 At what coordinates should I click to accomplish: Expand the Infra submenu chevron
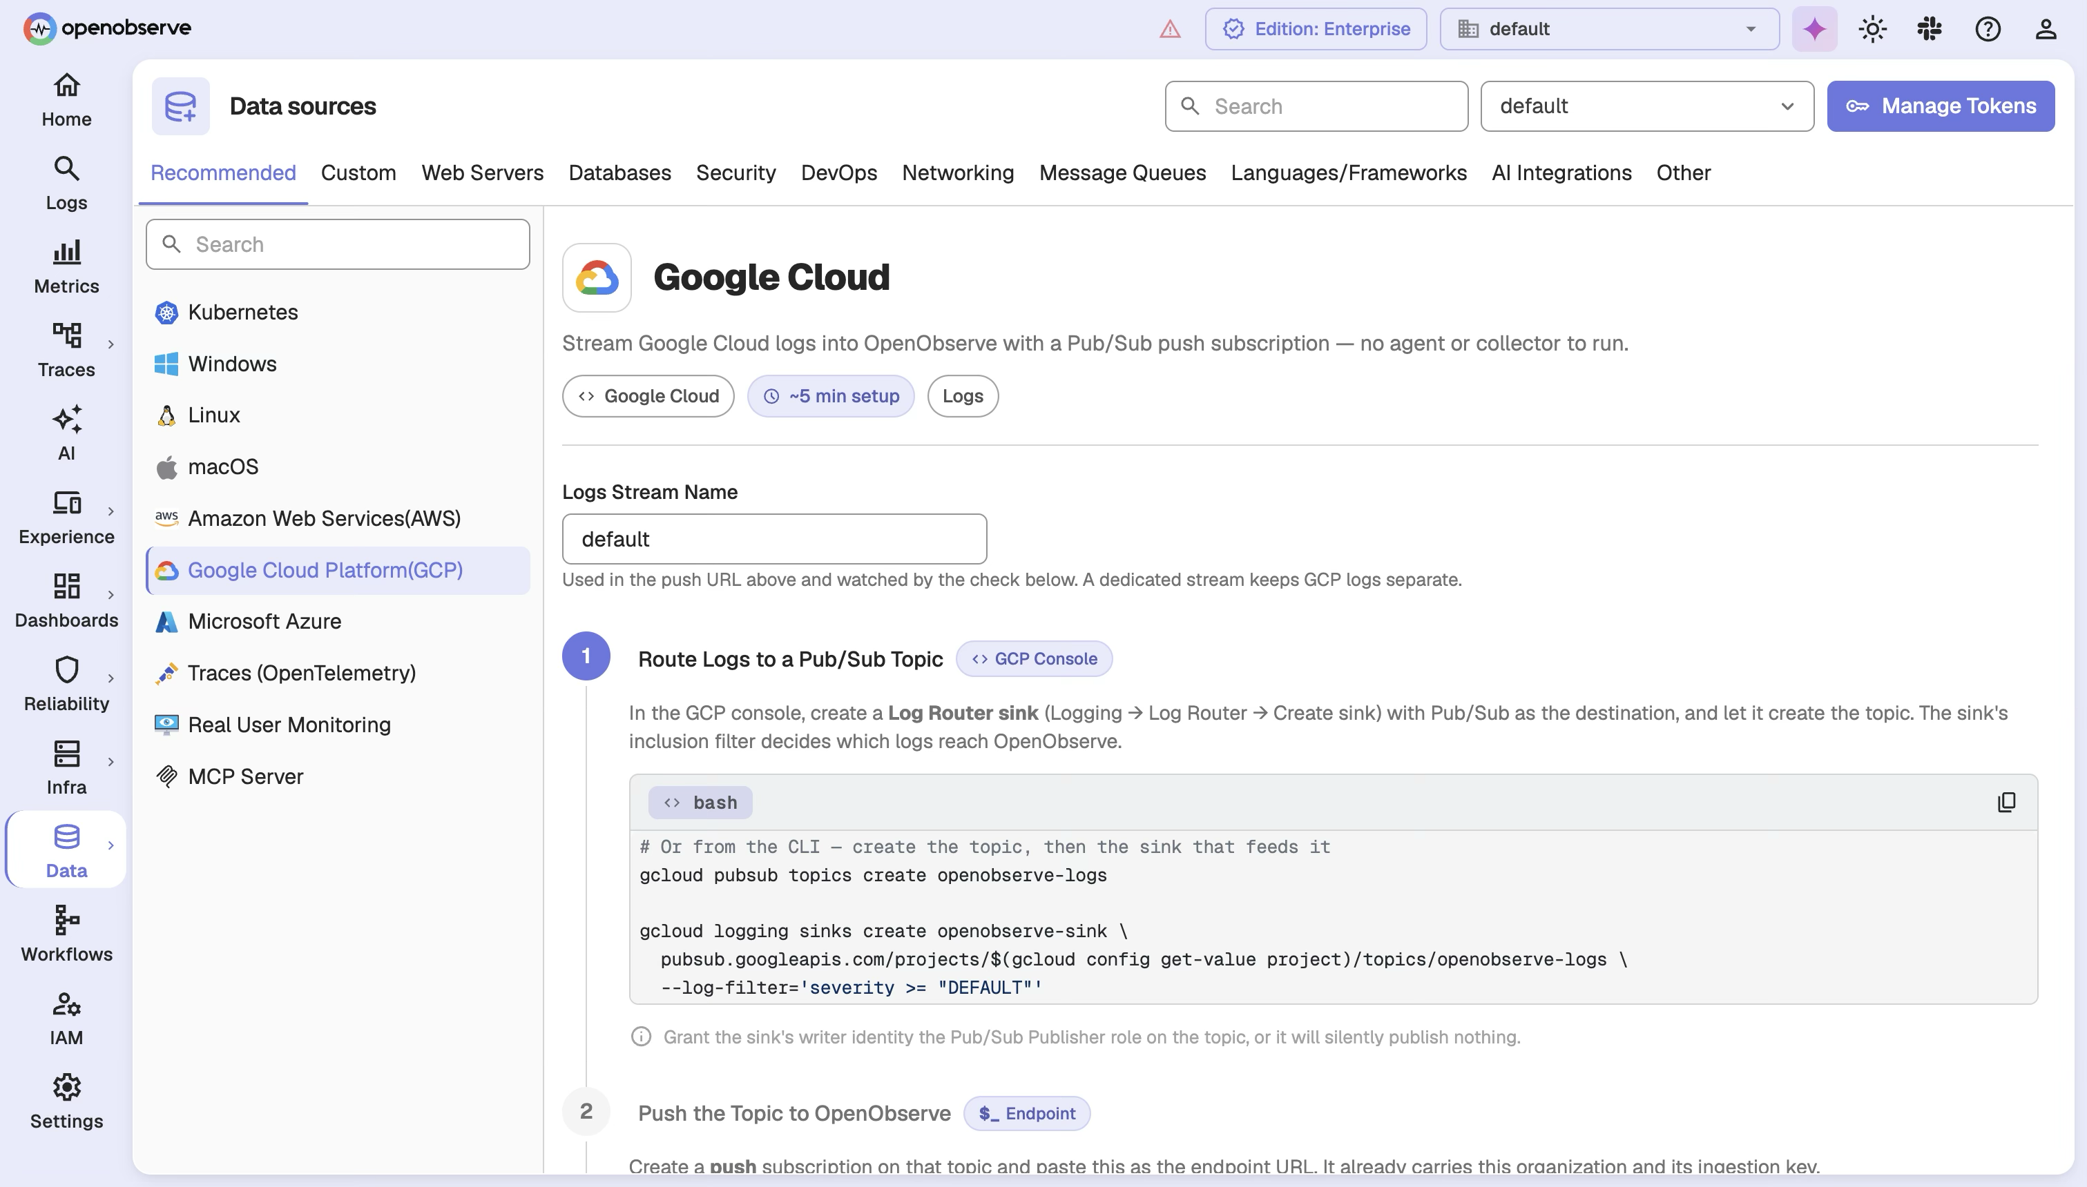(111, 761)
